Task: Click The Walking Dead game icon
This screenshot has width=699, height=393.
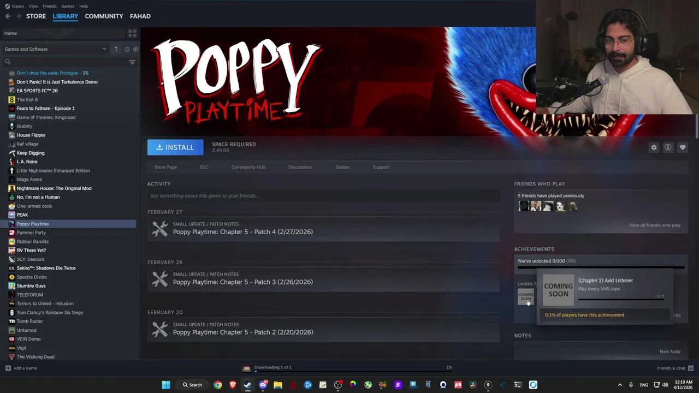Action: click(x=11, y=357)
